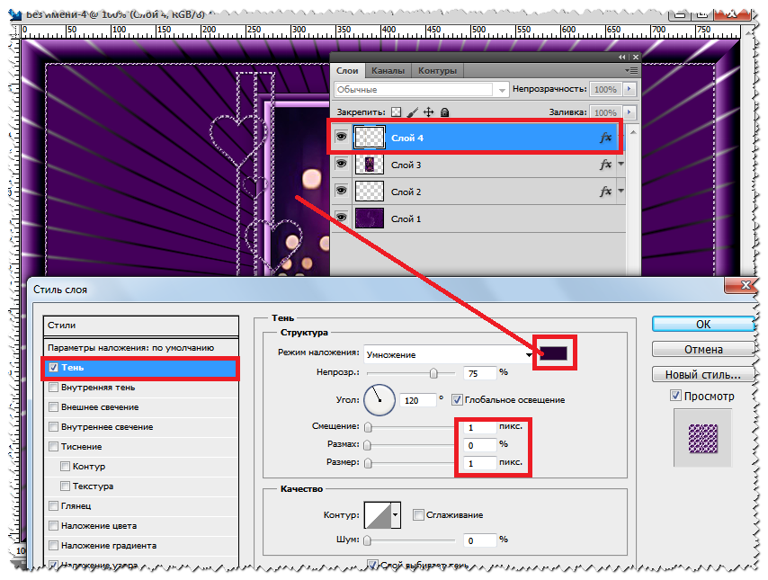
Task: Uncheck the Тень style checkbox
Action: pyautogui.click(x=53, y=368)
